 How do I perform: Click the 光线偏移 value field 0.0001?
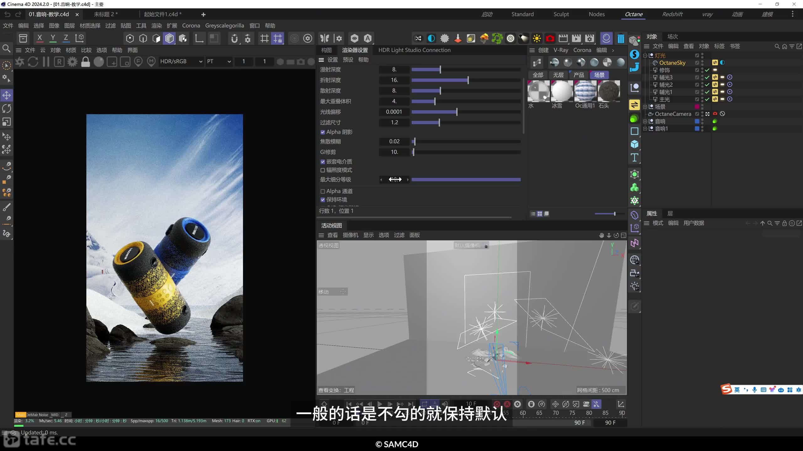pos(394,112)
